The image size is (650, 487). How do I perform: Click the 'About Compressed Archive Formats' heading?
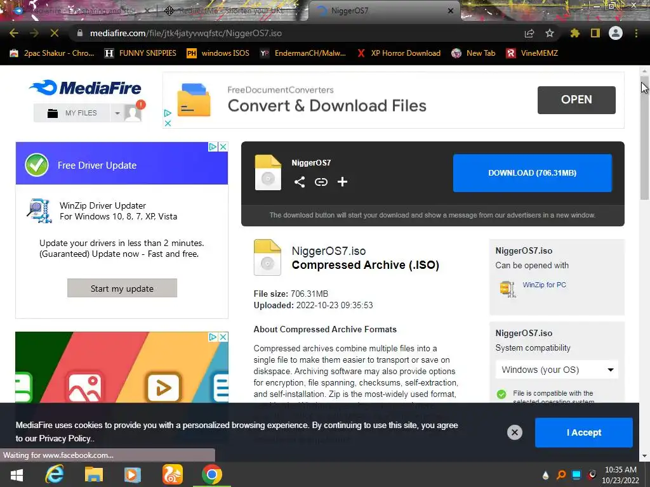(x=325, y=330)
